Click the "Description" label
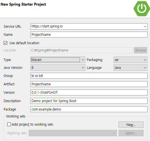The height and width of the screenshot is (141, 150). [x=12, y=101]
